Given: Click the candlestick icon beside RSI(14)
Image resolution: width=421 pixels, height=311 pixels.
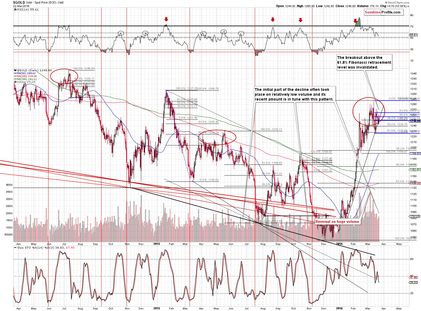Looking at the screenshot, I should (x=15, y=9).
